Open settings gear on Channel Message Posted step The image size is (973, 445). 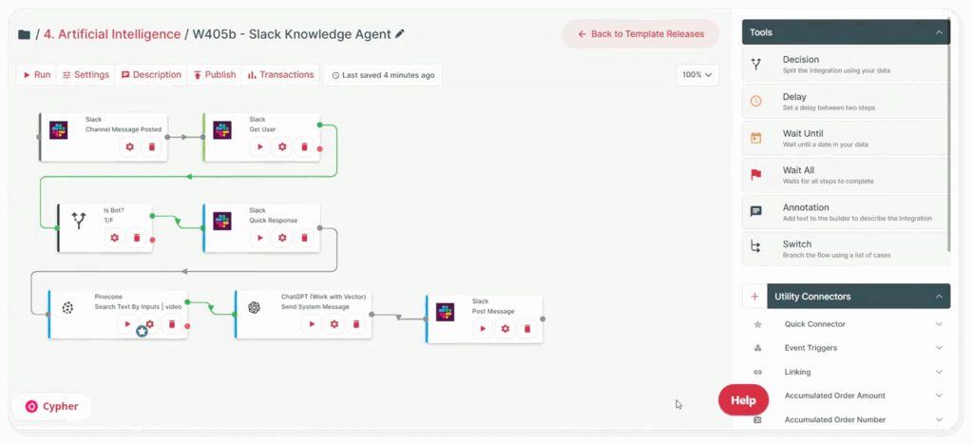129,147
